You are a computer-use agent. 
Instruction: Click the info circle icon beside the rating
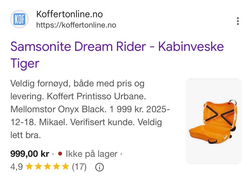[x=99, y=166]
